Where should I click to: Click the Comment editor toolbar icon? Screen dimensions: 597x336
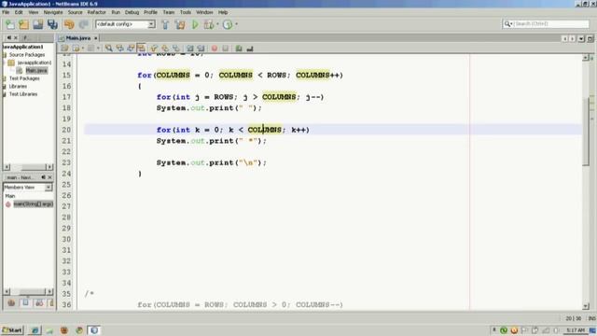[x=239, y=48]
